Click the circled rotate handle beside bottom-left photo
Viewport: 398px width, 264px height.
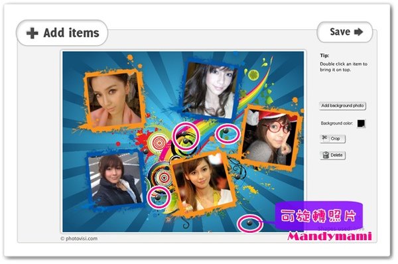coord(158,197)
